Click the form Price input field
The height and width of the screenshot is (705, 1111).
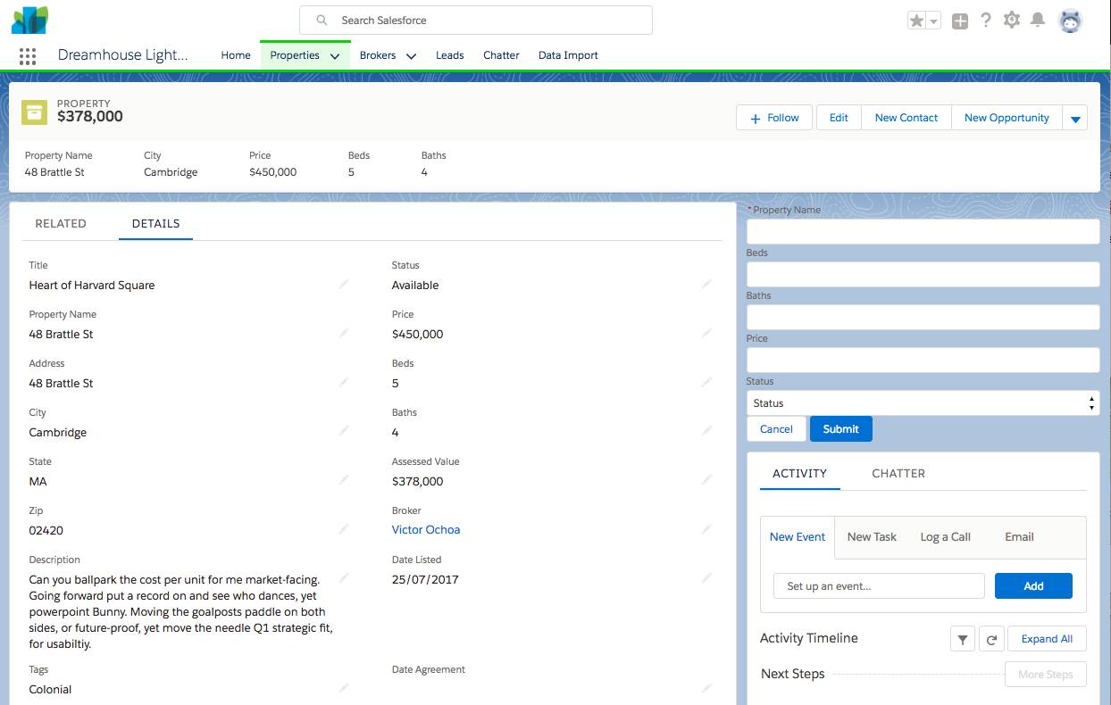pyautogui.click(x=923, y=361)
